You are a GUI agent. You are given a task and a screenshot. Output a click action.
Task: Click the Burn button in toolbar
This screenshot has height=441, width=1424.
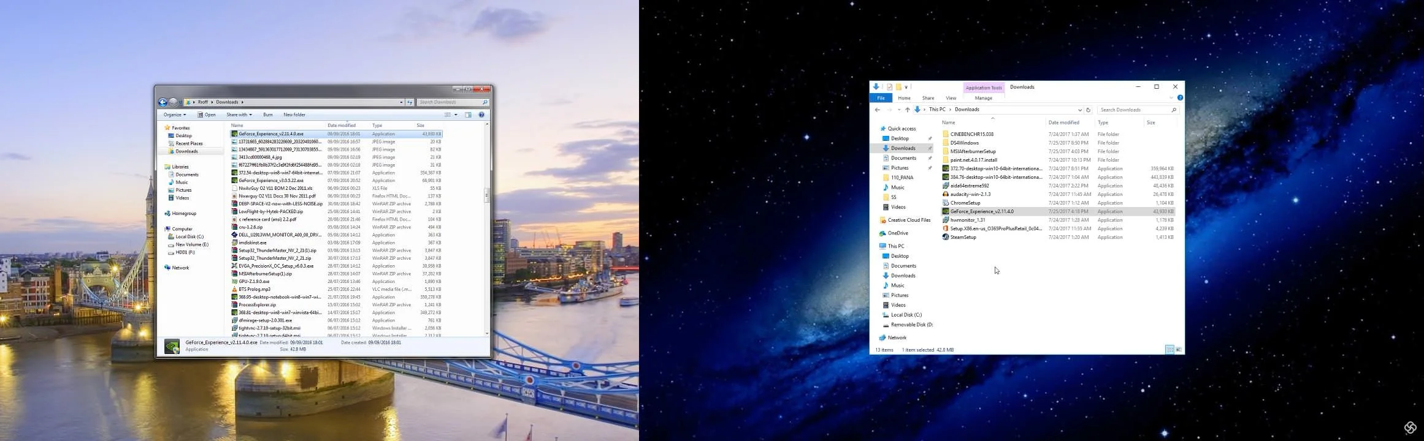[x=268, y=115]
